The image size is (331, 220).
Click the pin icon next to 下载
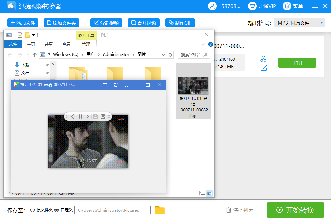point(47,65)
